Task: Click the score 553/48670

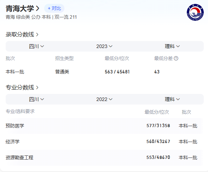Action: [158, 158]
